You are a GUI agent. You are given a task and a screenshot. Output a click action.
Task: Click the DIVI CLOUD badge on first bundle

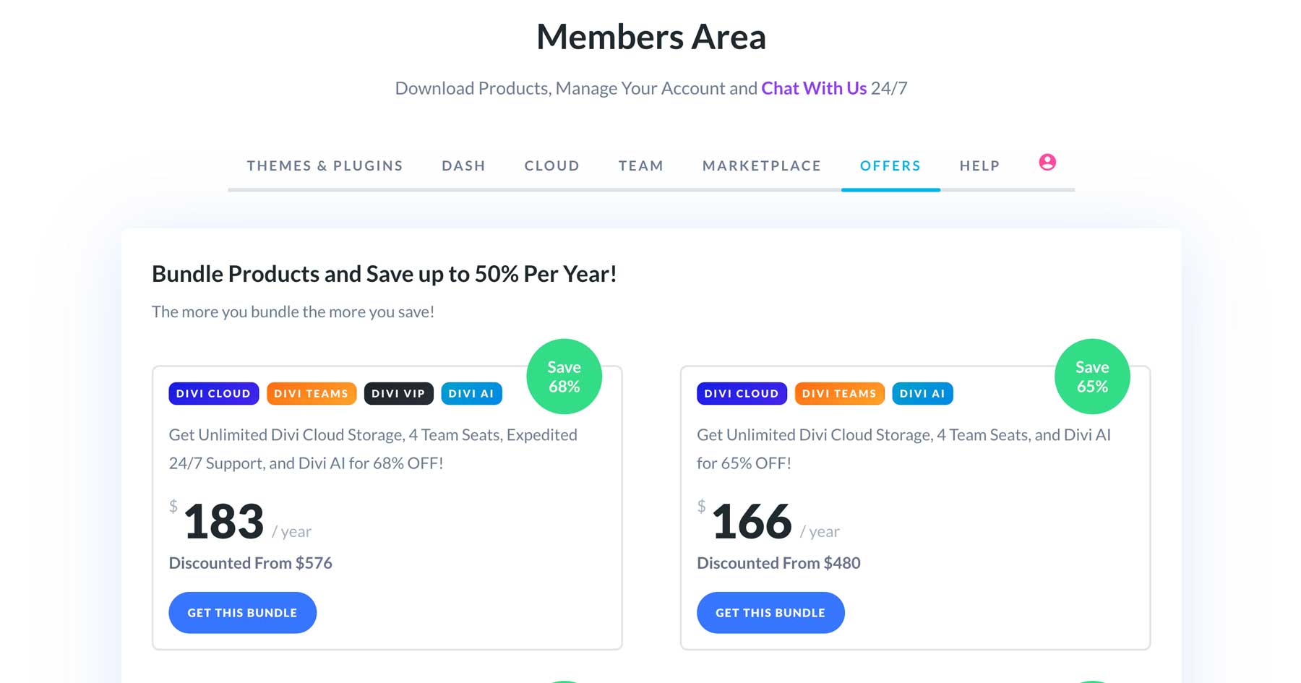pyautogui.click(x=213, y=393)
